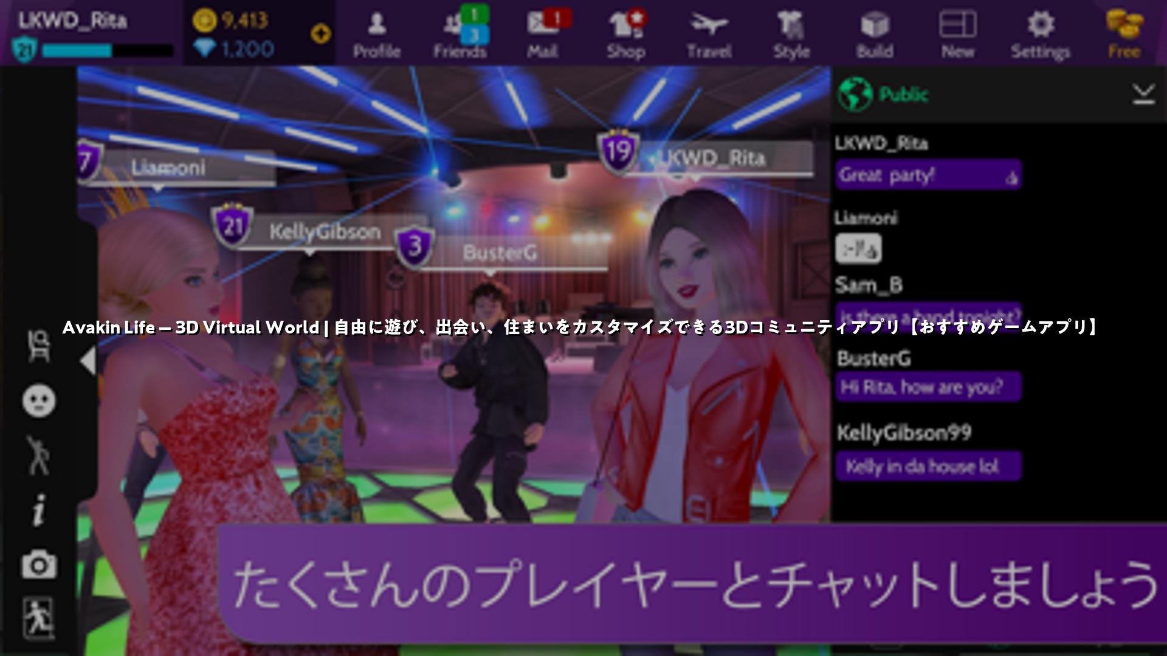
Task: Open the New items panel
Action: pos(958,35)
